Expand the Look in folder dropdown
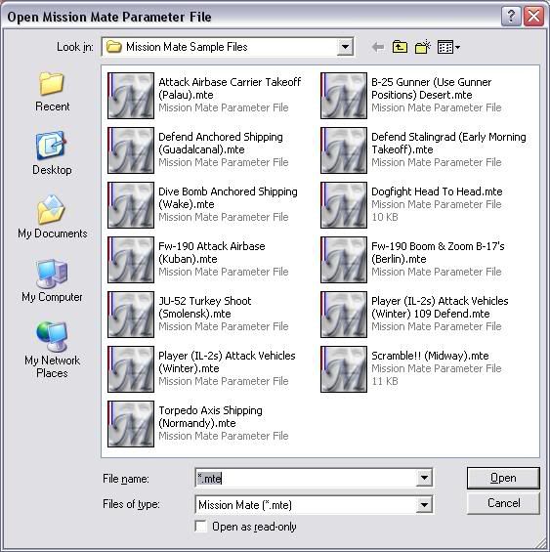 point(345,47)
